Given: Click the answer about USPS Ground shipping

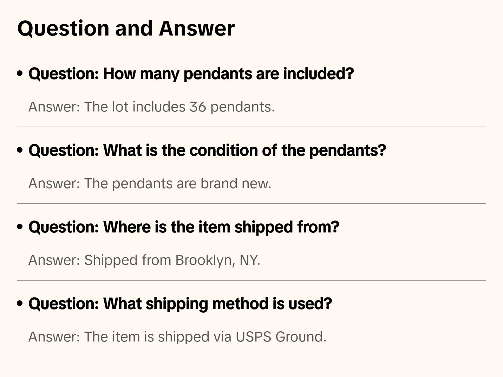Looking at the screenshot, I should point(177,337).
